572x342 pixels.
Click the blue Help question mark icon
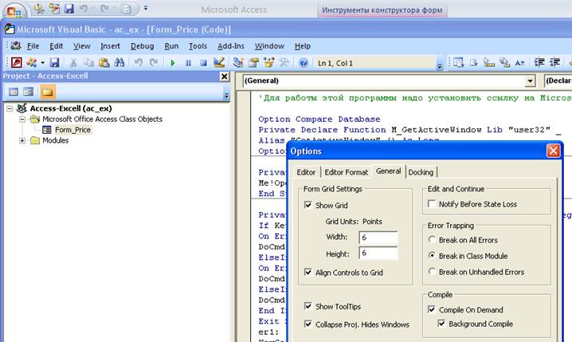point(304,63)
